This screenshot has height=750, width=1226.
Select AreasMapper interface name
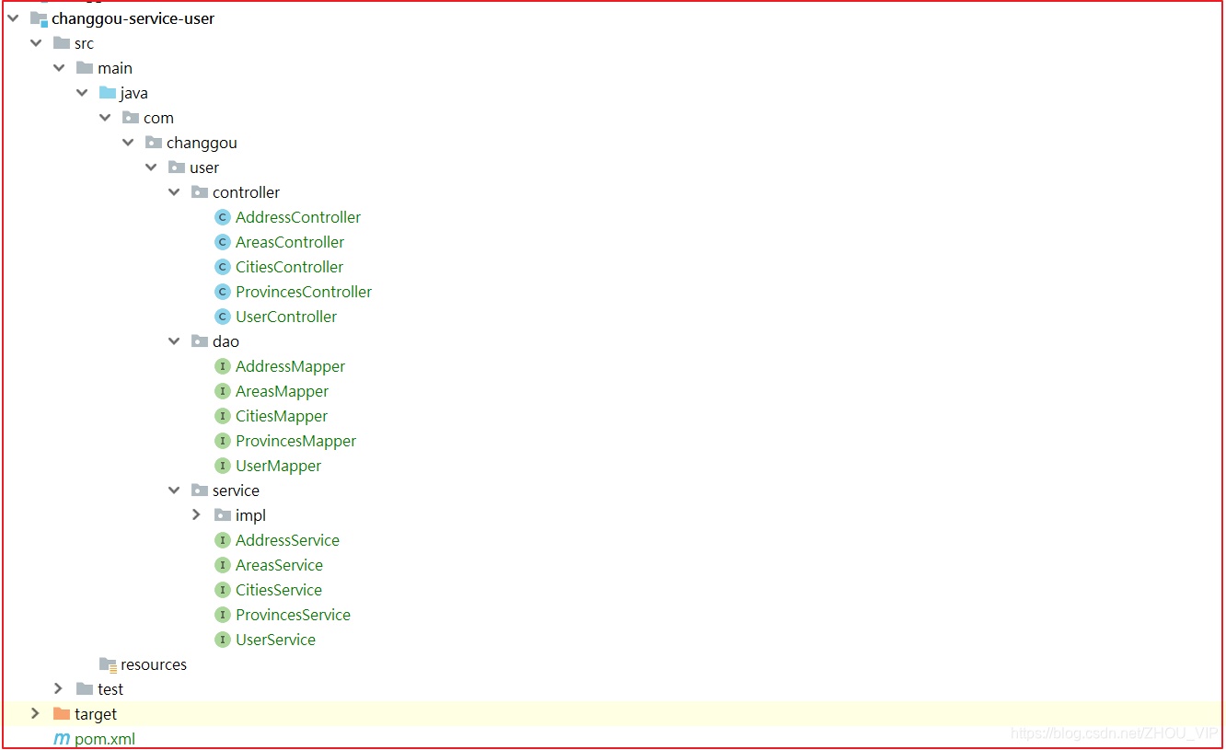coord(282,391)
